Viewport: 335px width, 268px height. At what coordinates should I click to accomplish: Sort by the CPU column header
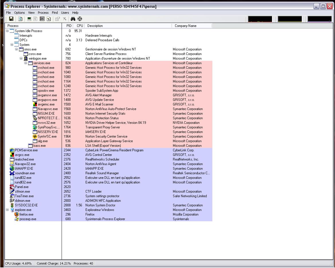coord(79,26)
